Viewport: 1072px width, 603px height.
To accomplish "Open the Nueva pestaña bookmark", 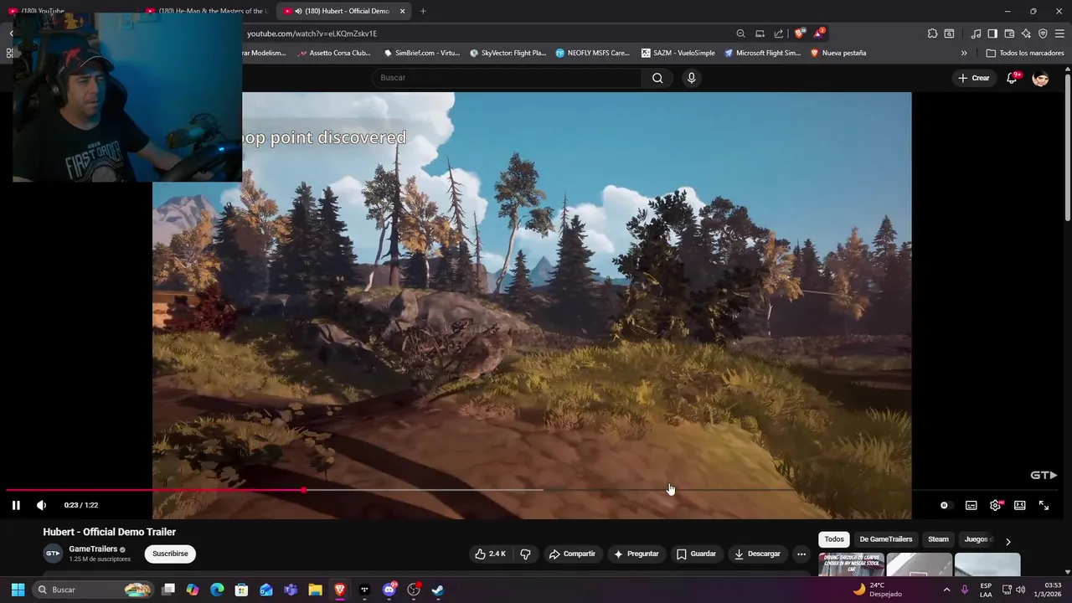I will tap(838, 53).
